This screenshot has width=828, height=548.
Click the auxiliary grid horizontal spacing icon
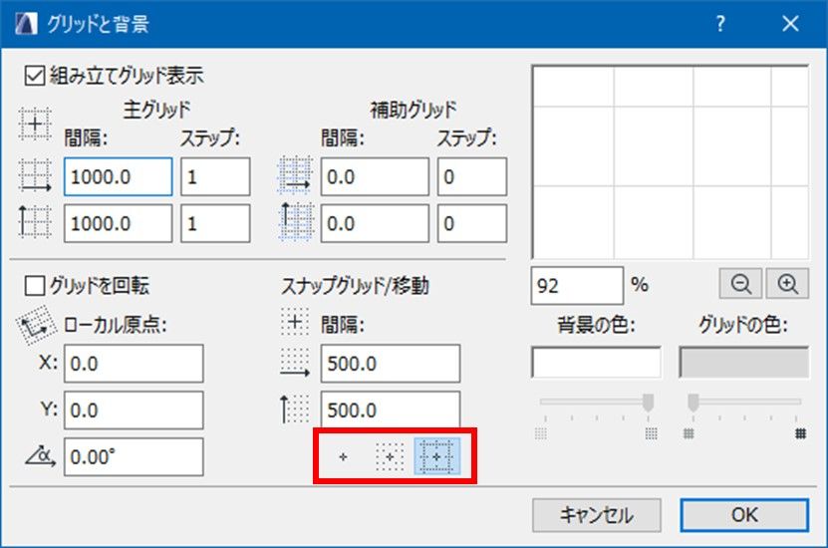295,175
